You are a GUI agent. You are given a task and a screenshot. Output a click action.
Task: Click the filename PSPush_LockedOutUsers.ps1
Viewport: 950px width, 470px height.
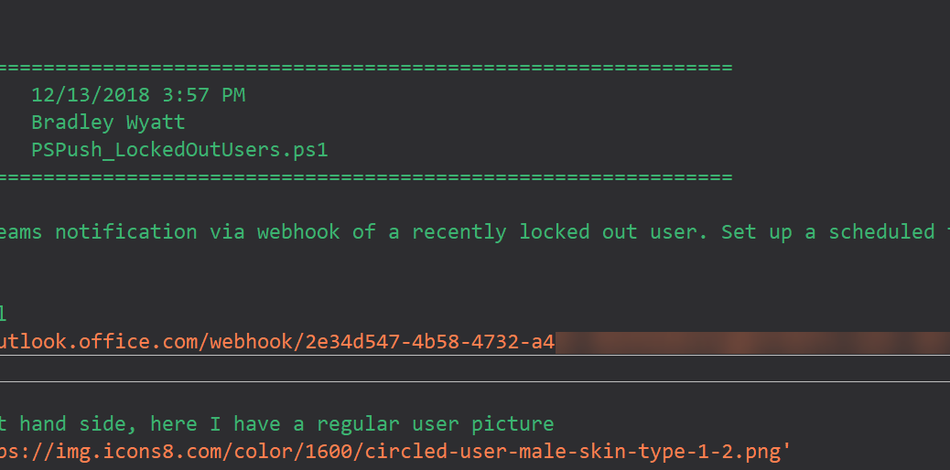tap(180, 150)
